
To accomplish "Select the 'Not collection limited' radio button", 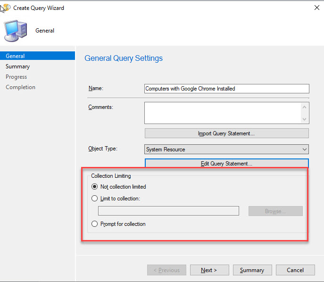I will tap(95, 187).
